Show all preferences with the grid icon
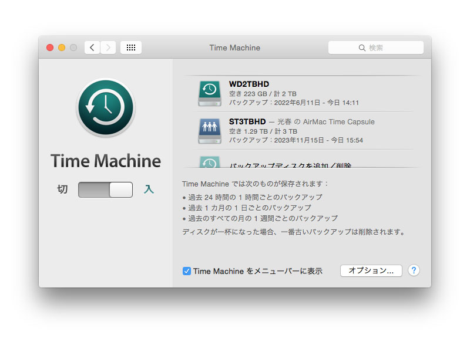The height and width of the screenshot is (352, 470). [131, 48]
